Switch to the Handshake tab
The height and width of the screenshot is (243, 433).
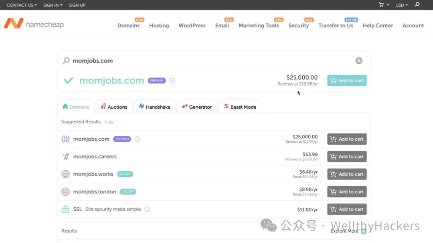click(x=155, y=107)
